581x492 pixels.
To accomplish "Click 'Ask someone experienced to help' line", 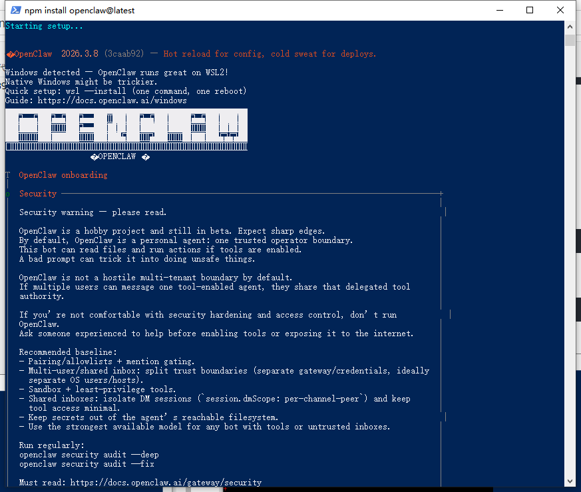I will pos(216,334).
